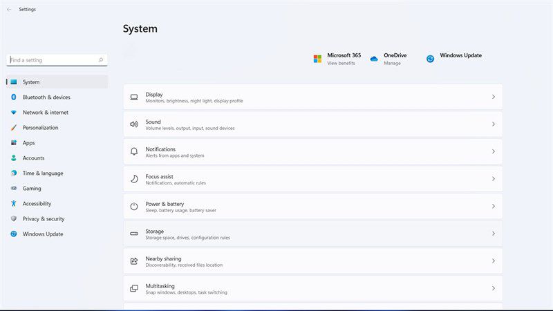Select System in the sidebar
Image resolution: width=553 pixels, height=311 pixels.
coord(57,82)
